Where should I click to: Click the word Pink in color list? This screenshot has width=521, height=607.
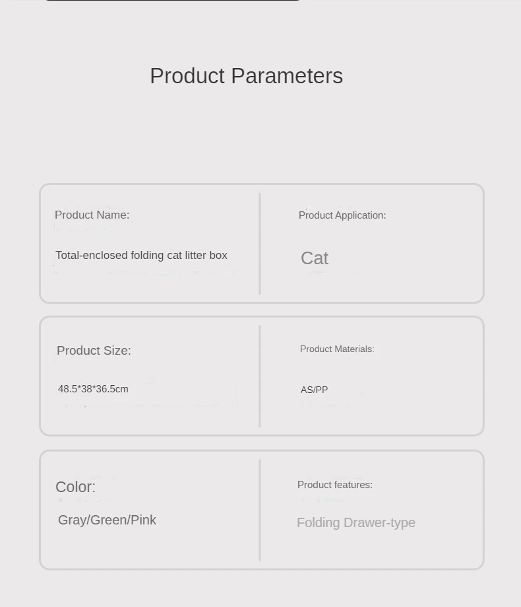tap(143, 520)
